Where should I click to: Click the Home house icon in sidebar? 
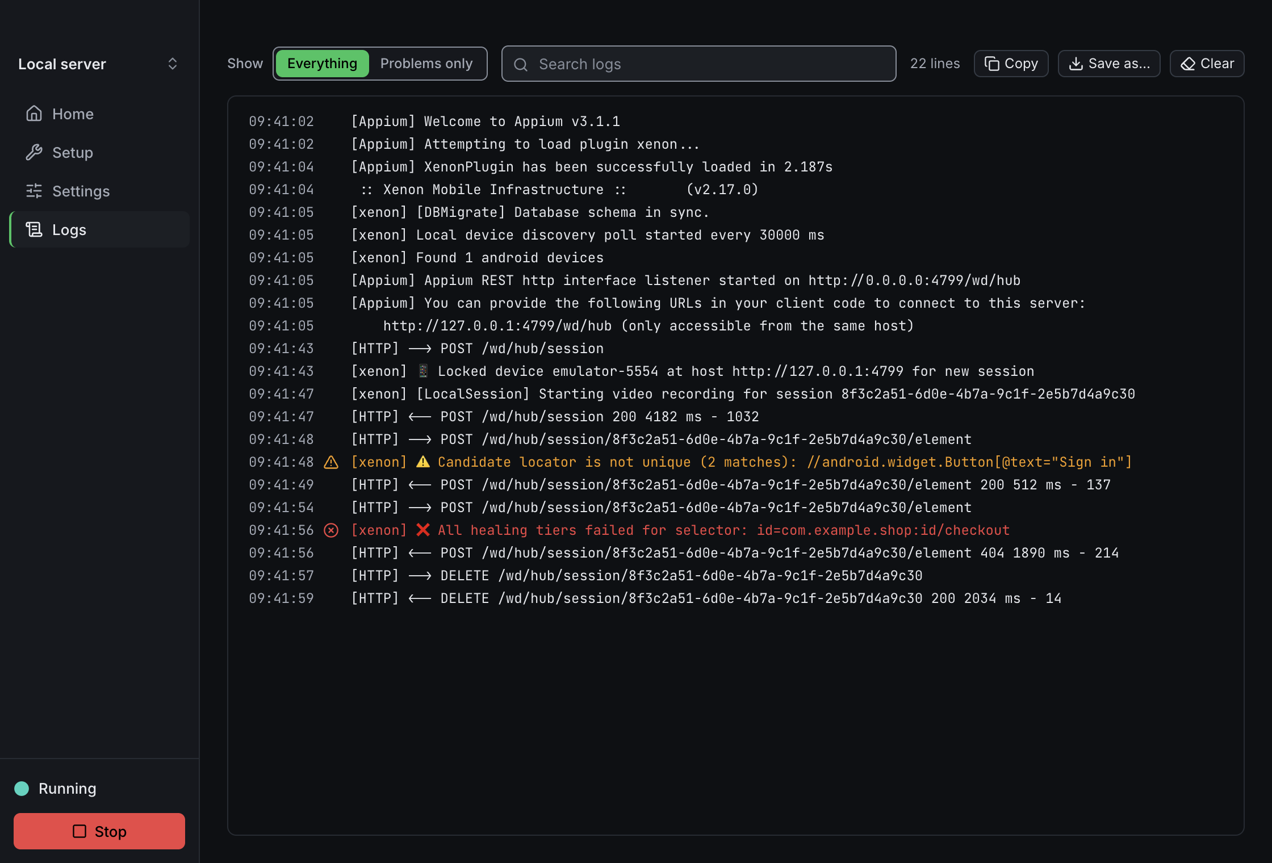[x=34, y=114]
